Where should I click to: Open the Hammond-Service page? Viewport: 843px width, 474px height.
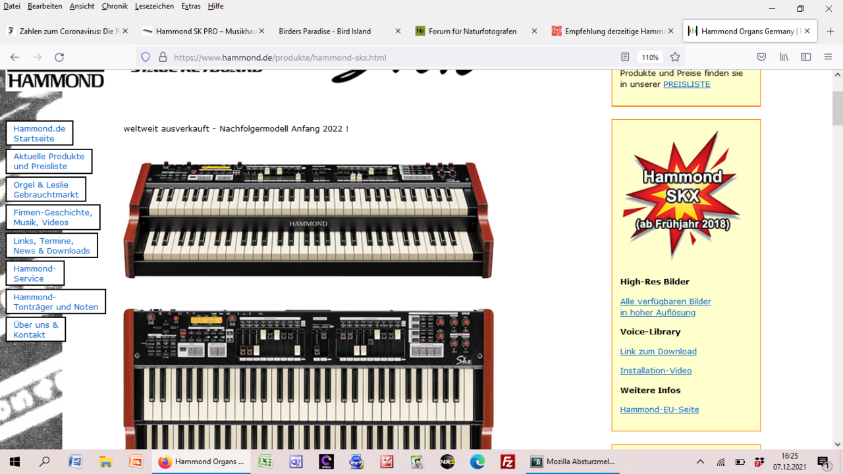pos(35,273)
